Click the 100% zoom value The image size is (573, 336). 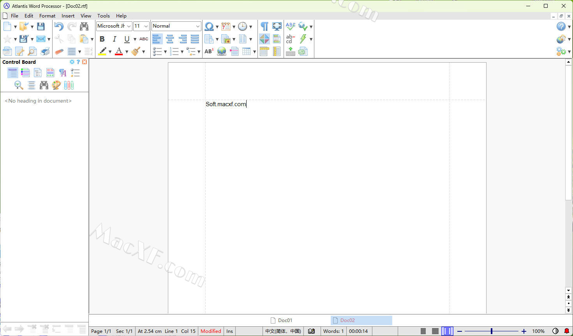click(538, 331)
